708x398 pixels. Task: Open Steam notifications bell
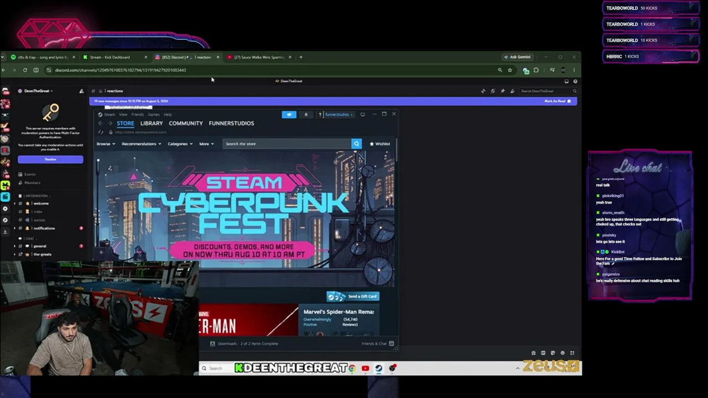[306, 114]
